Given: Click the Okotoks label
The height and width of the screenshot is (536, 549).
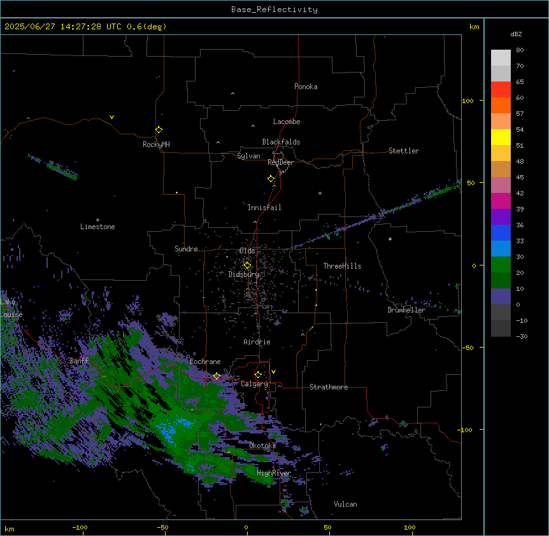Looking at the screenshot, I should coord(262,446).
